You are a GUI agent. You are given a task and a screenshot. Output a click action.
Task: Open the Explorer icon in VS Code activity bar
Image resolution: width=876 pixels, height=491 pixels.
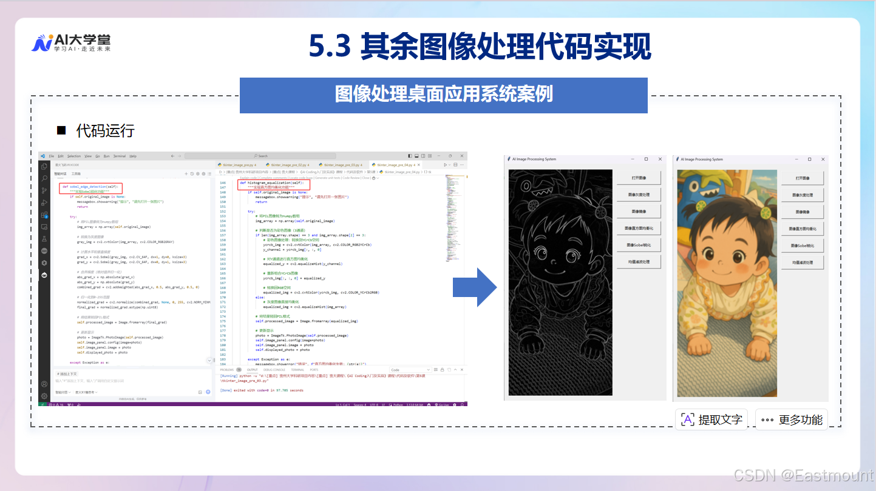[x=44, y=166]
